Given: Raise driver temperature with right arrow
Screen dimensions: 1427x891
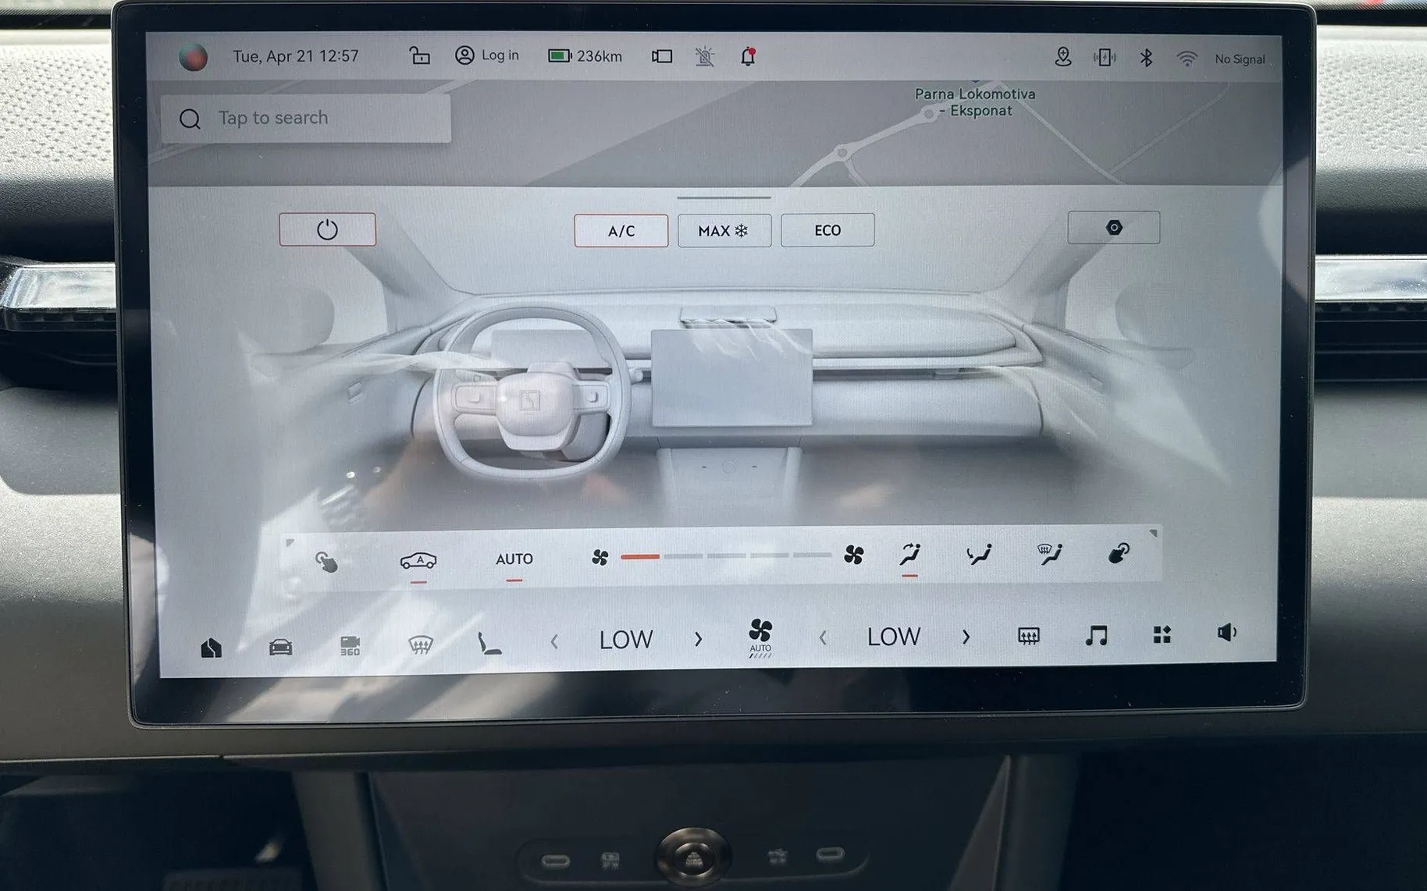Looking at the screenshot, I should click(698, 639).
